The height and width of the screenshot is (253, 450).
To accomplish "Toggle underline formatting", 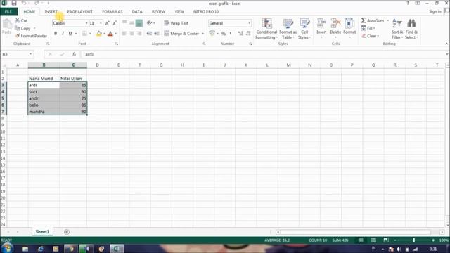I will [x=70, y=34].
